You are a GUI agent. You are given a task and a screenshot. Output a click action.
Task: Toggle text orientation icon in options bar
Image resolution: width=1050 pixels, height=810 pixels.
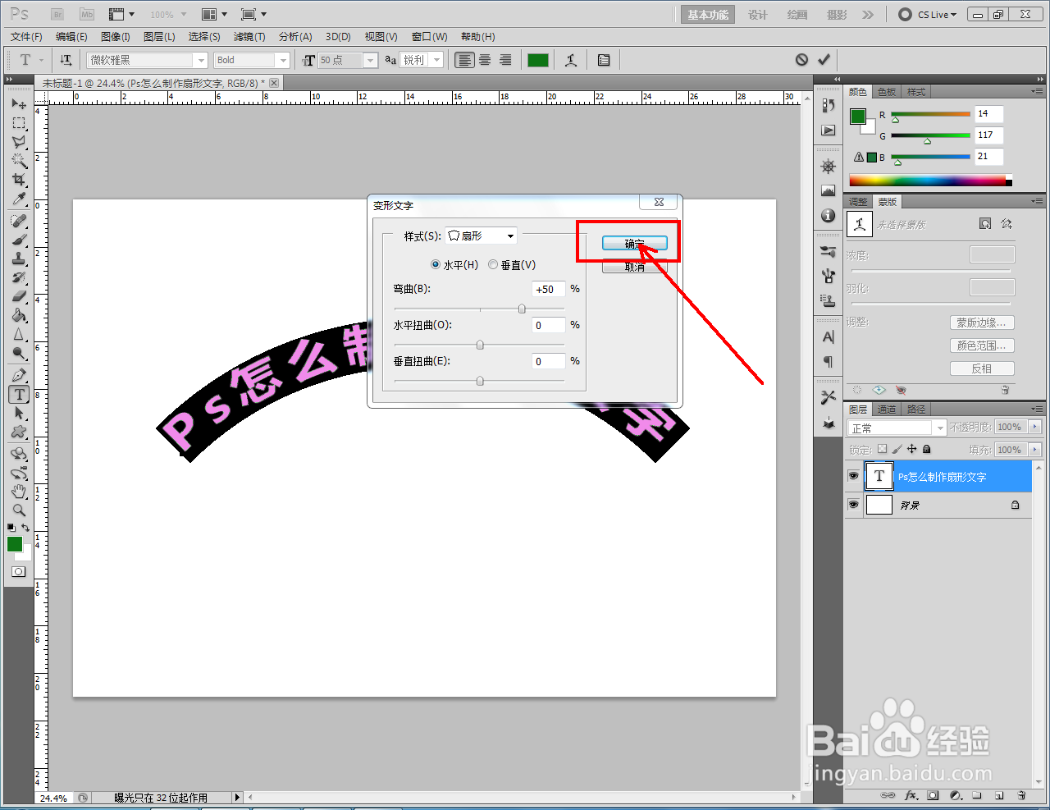click(x=66, y=60)
